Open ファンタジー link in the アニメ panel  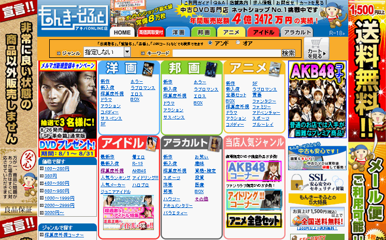tap(264, 101)
